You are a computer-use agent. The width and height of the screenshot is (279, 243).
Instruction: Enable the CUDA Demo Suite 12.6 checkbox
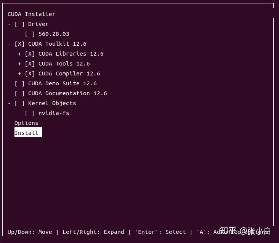point(20,83)
